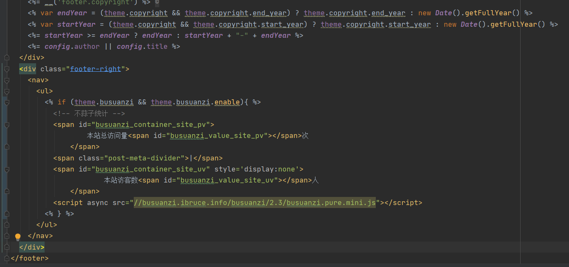Collapse the ul opening tag fold marker
569x267 pixels.
pos(6,91)
